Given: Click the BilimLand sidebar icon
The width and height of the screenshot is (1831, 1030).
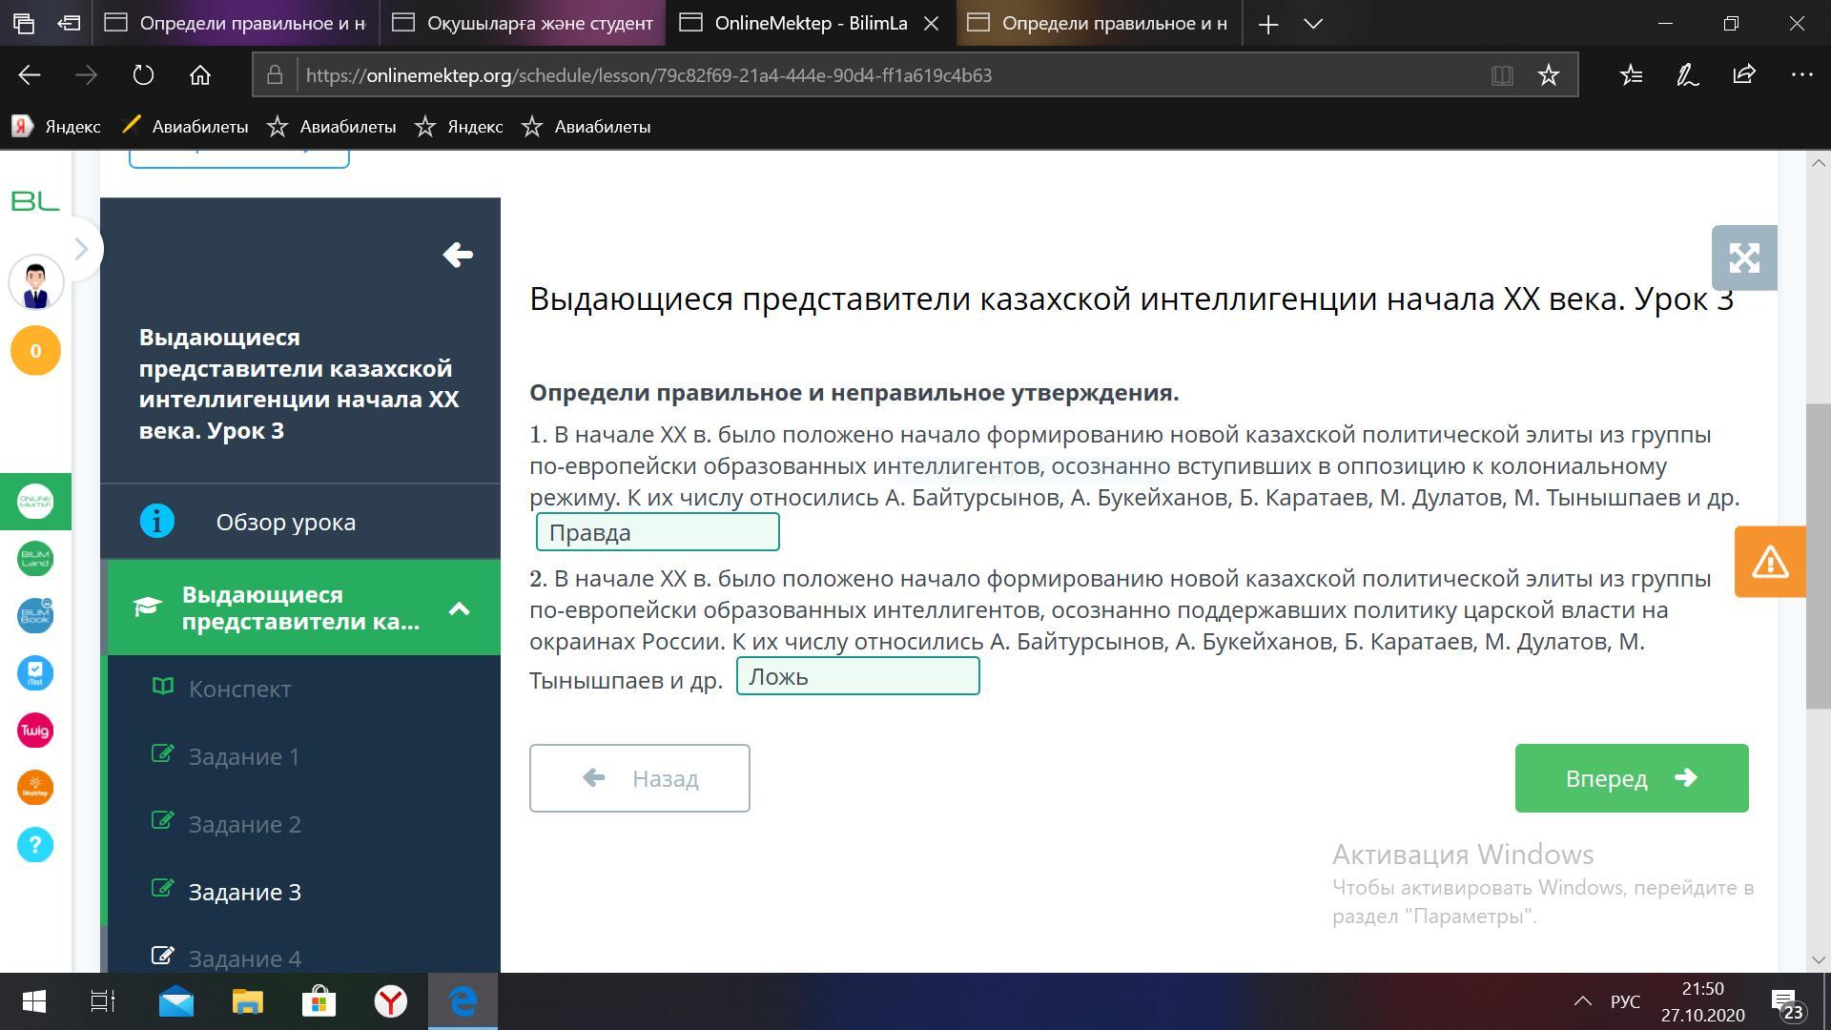Looking at the screenshot, I should pos(35,559).
